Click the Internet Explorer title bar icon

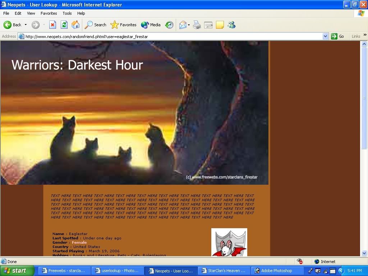pyautogui.click(x=4, y=4)
